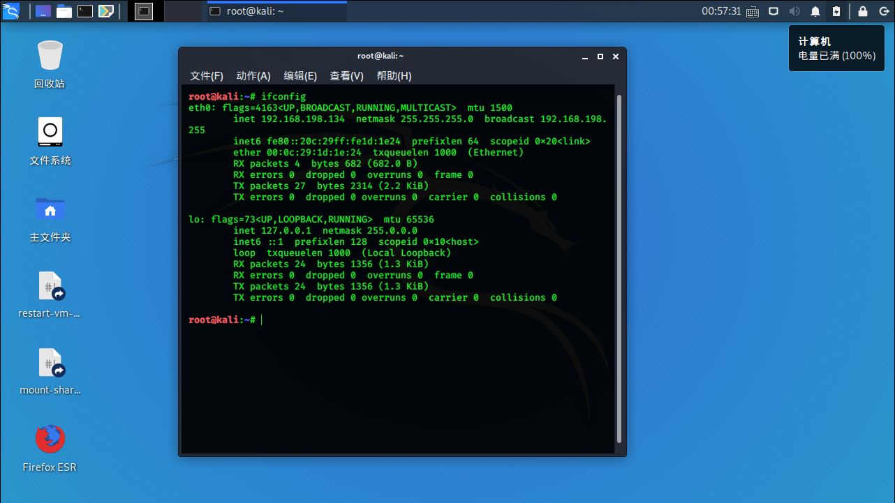This screenshot has height=503, width=895.
Task: Open the 动作(A) terminal menu
Action: pyautogui.click(x=253, y=76)
